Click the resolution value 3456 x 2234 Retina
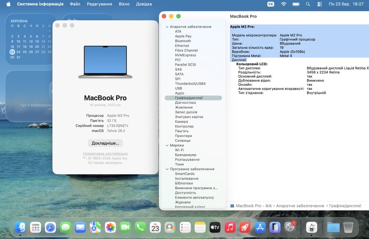Image resolution: width=369 pixels, height=239 pixels. coord(323,72)
